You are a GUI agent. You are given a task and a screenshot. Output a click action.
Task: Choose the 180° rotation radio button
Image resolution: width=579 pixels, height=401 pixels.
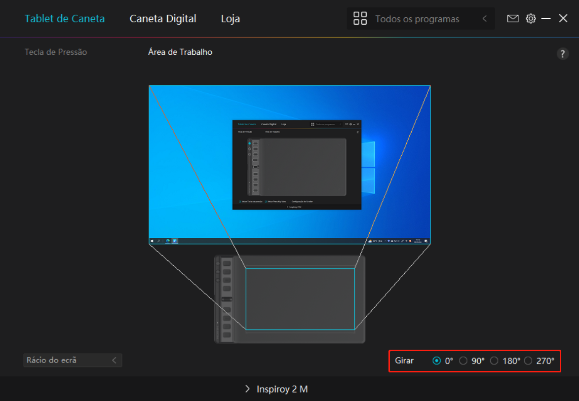494,361
